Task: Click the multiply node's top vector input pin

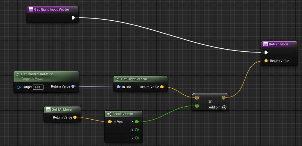Action: 197,98
